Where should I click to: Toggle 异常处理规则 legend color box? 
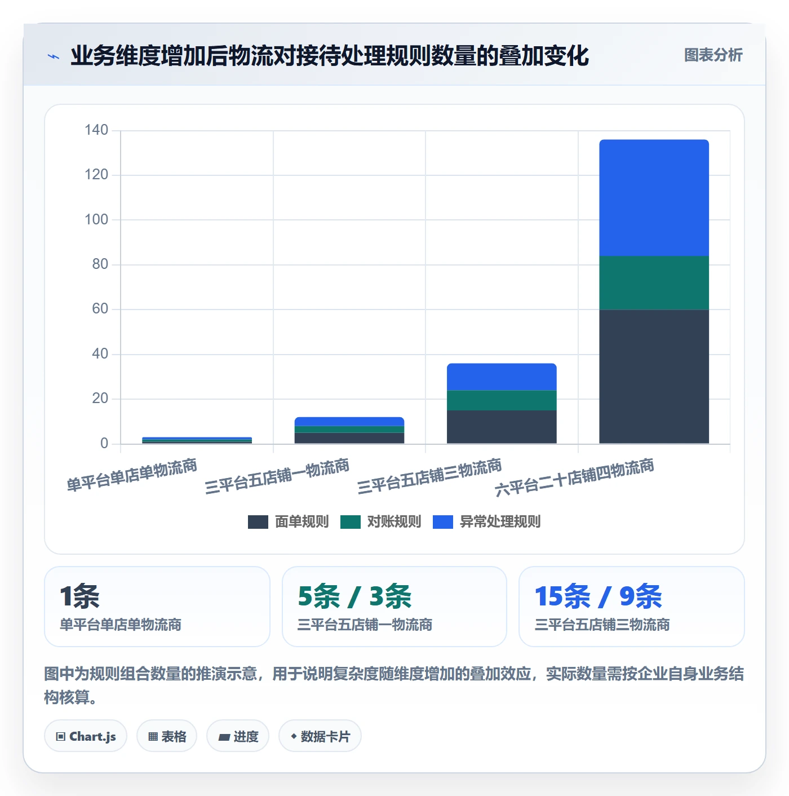(x=442, y=522)
